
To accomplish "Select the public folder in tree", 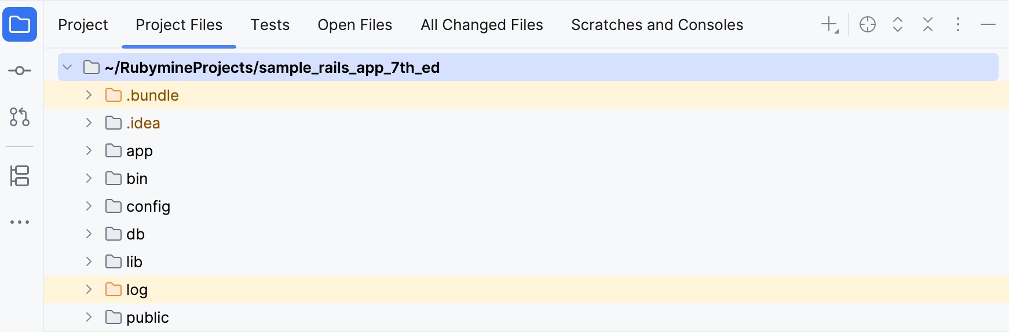I will (147, 318).
